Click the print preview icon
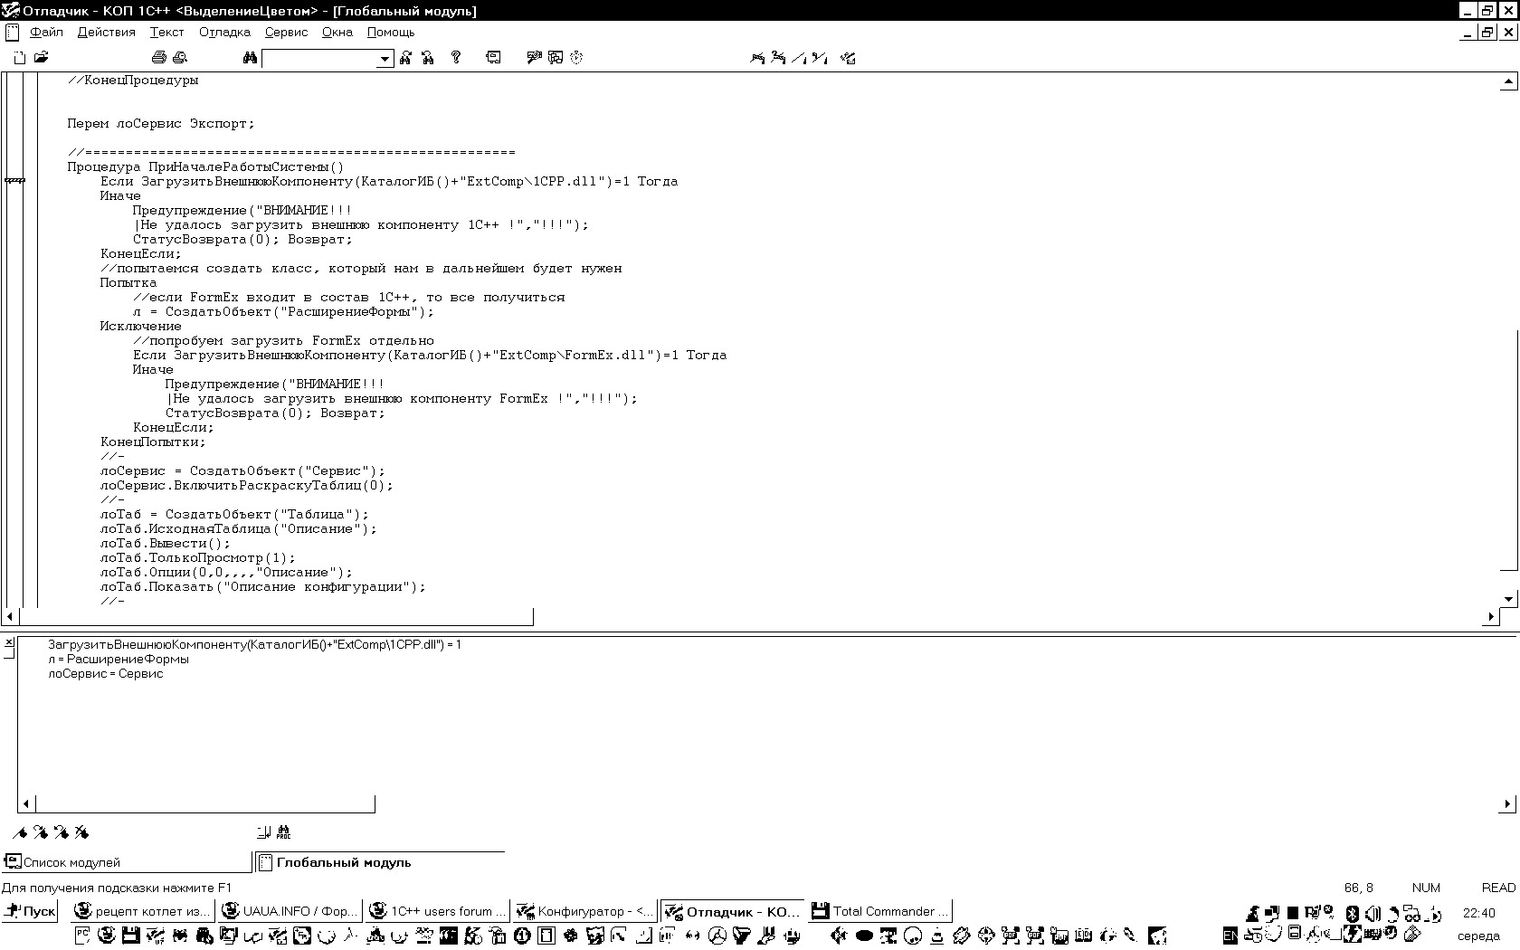 click(x=180, y=58)
